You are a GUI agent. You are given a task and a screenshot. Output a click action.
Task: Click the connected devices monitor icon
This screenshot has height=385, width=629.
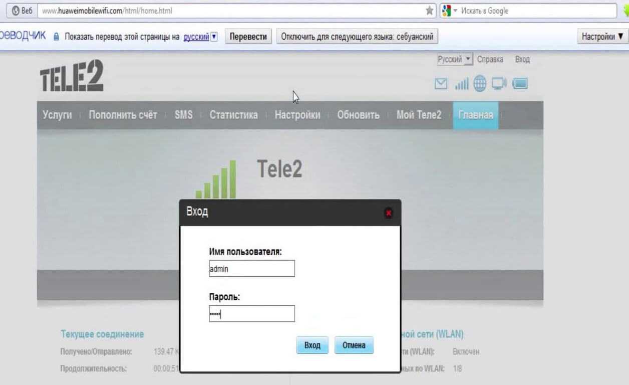click(x=499, y=84)
